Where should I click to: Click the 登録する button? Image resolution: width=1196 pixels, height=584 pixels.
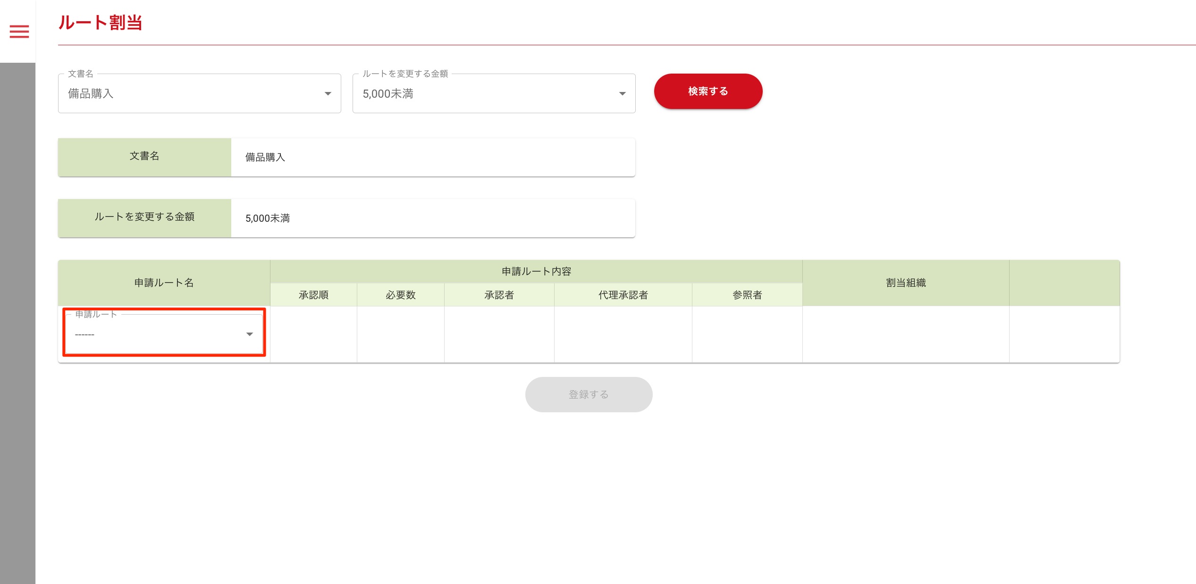[589, 394]
